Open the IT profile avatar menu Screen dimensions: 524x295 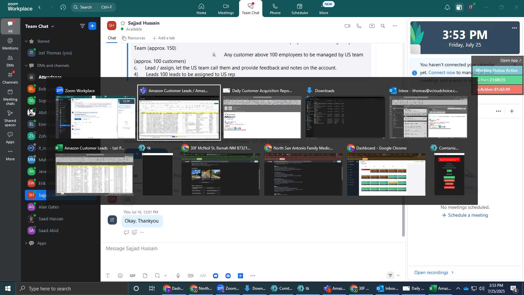point(471,7)
